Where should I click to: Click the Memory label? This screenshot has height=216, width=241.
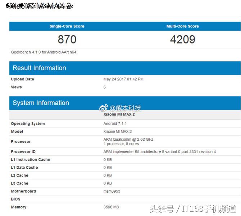coord(18,207)
